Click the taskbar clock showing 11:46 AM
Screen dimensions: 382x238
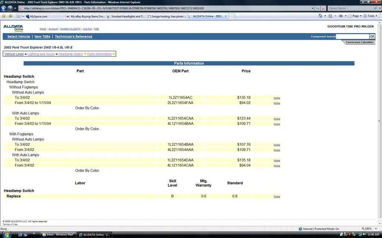tap(373, 235)
